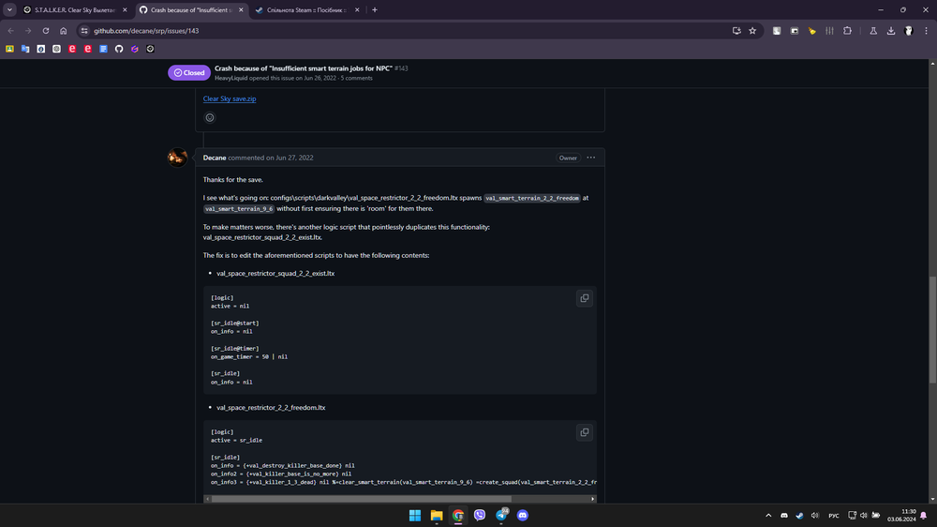Close the S.T.A.L.K.E.R. Clear Sky tab
This screenshot has width=937, height=527.
coord(125,10)
